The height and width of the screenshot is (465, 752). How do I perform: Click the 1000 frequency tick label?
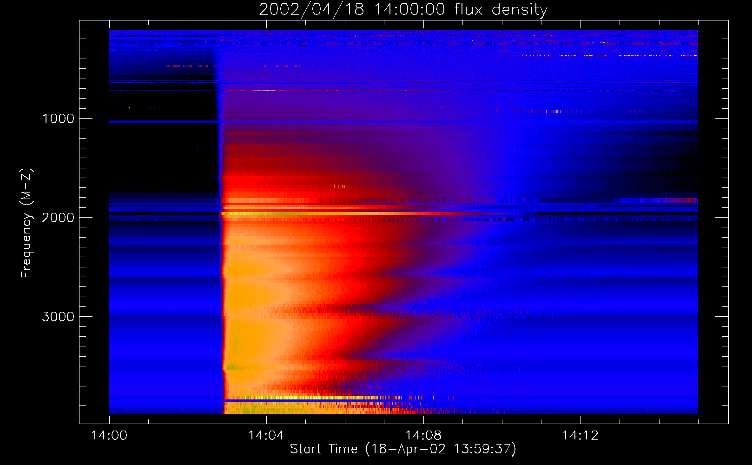click(x=58, y=119)
